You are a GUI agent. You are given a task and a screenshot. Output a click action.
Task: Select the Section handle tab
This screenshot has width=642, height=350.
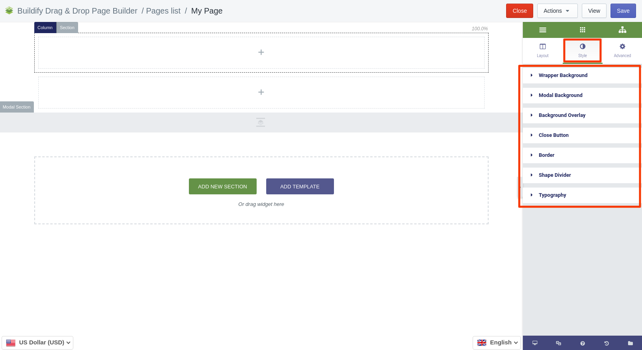(x=67, y=28)
